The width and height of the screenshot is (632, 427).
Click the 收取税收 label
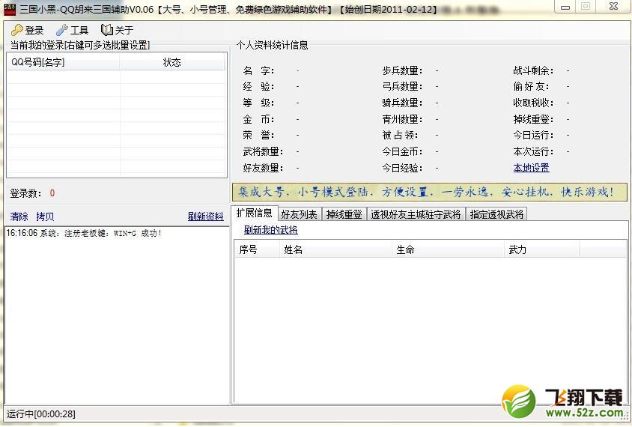coord(533,103)
